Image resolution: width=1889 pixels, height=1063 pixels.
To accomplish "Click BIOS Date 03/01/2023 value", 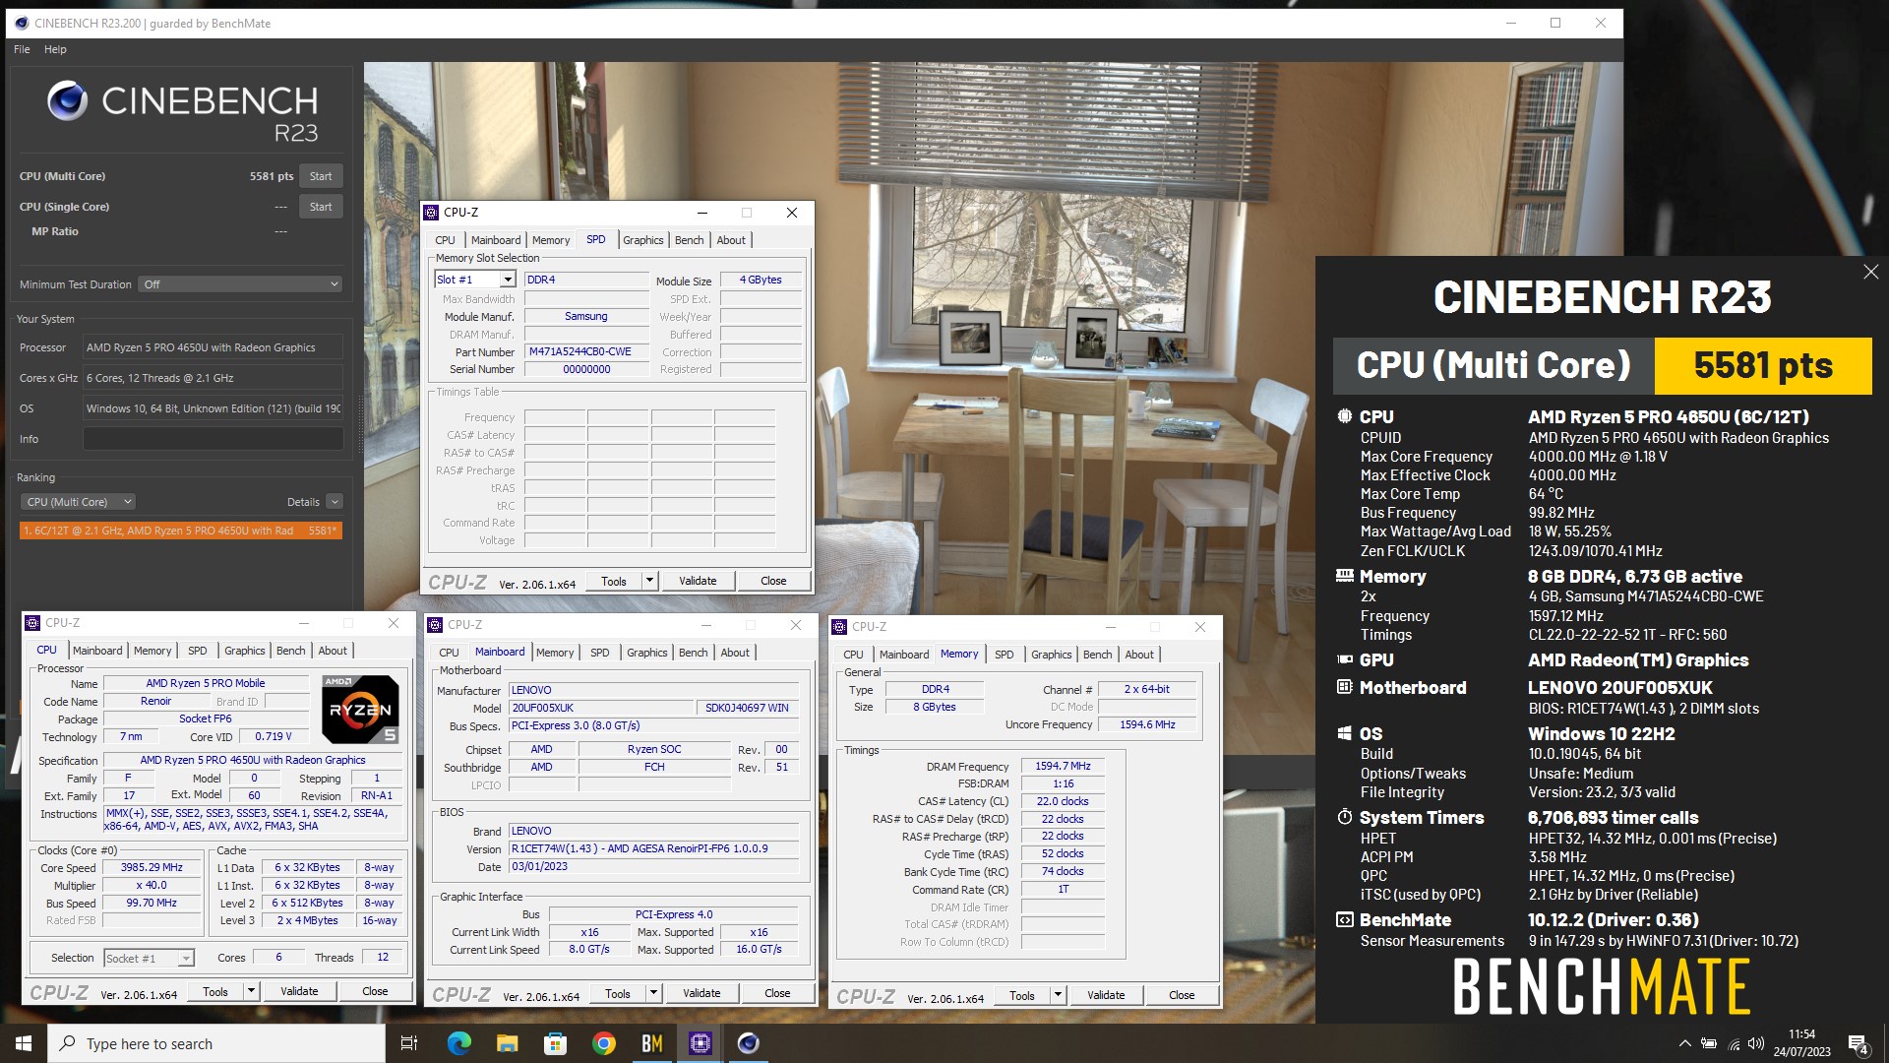I will tap(653, 866).
